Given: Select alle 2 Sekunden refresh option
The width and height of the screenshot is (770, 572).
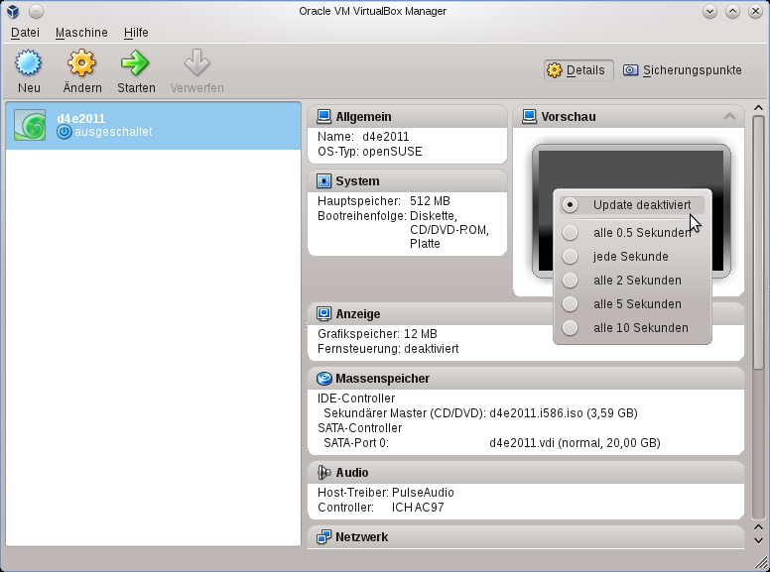Looking at the screenshot, I should (x=632, y=281).
